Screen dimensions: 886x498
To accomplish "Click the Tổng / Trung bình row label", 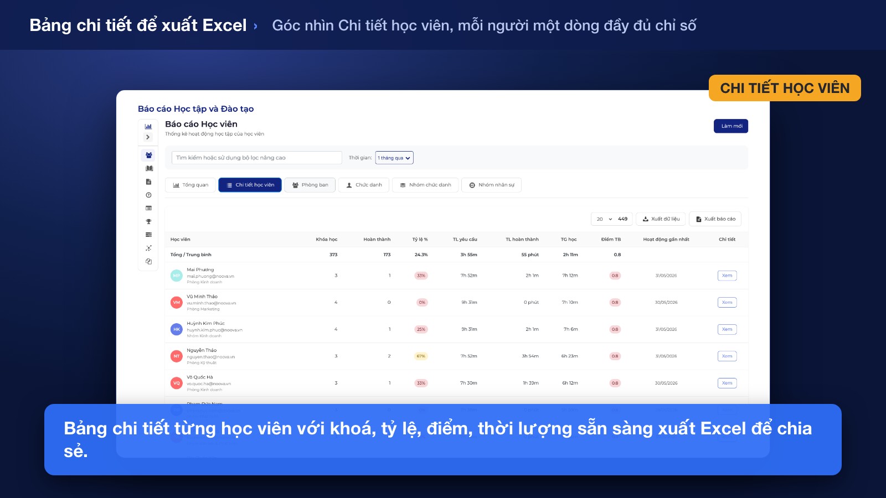I will pyautogui.click(x=191, y=255).
